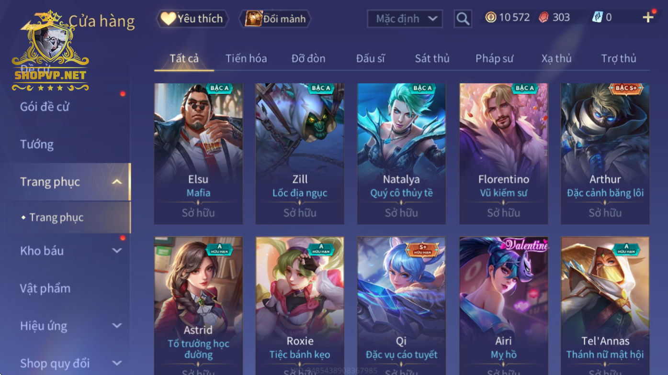
Task: Expand the Shop quy đổi section
Action: [117, 364]
